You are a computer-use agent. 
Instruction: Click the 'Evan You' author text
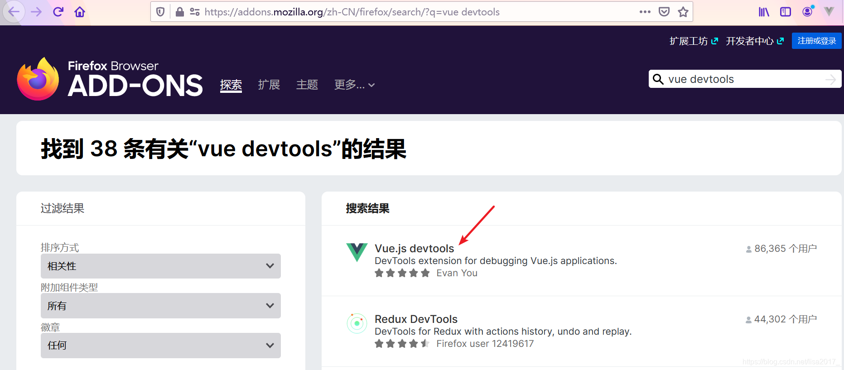457,273
